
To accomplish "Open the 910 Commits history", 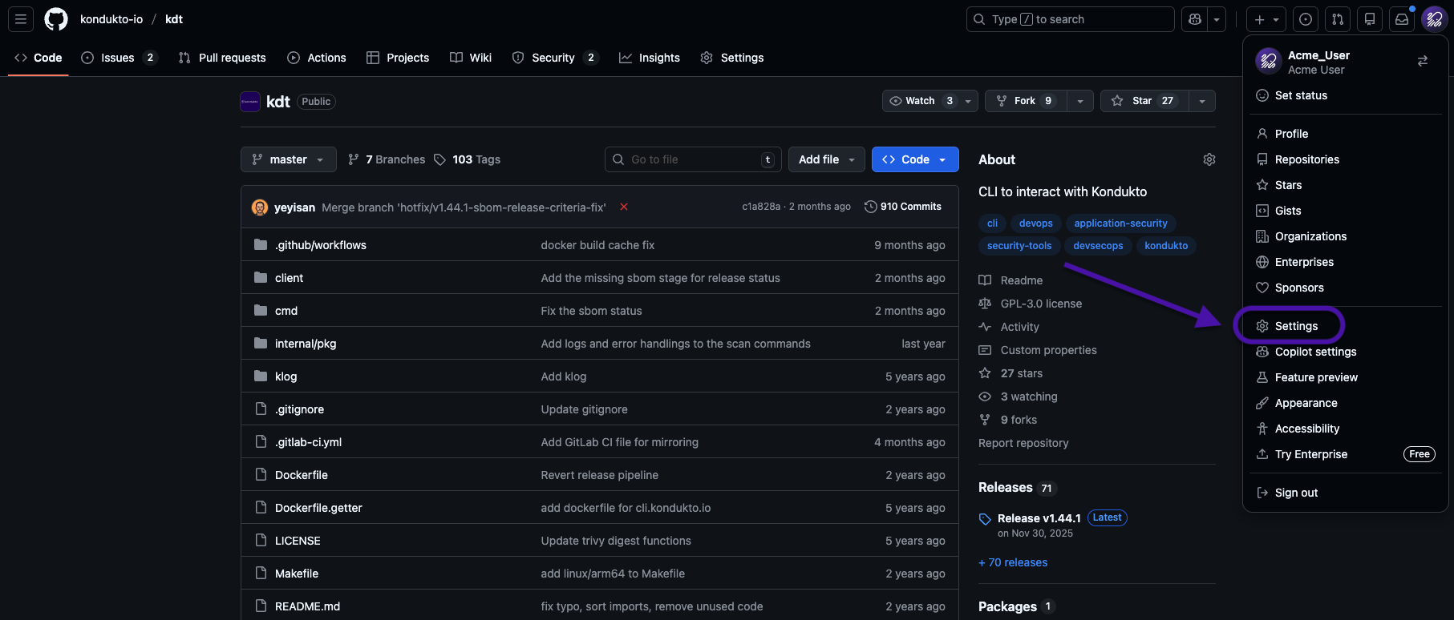I will pos(903,207).
